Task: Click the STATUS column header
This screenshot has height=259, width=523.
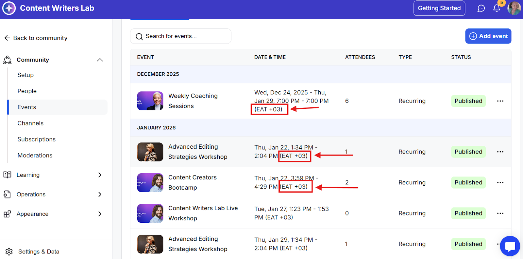Action: click(461, 57)
